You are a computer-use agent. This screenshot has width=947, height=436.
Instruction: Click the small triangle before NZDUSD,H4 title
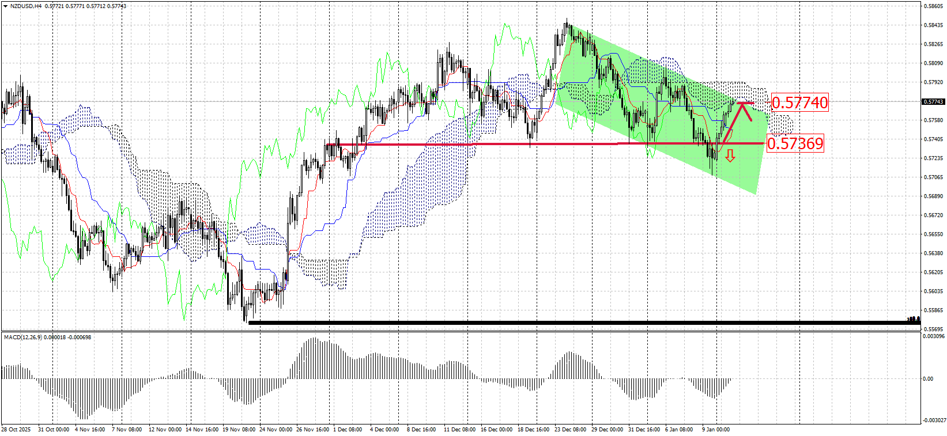pos(6,6)
